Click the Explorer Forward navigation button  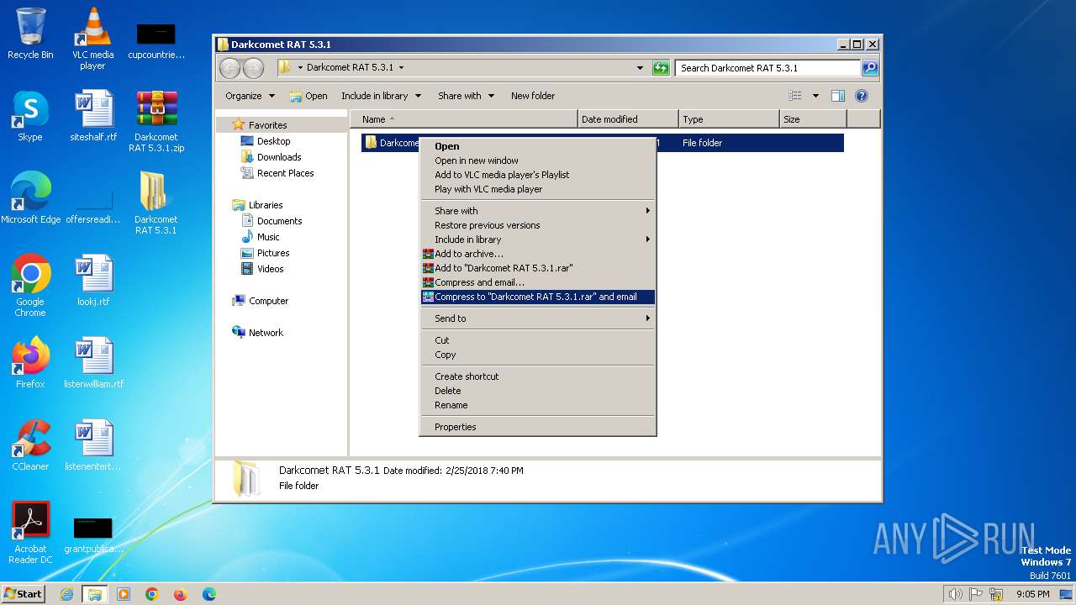253,68
